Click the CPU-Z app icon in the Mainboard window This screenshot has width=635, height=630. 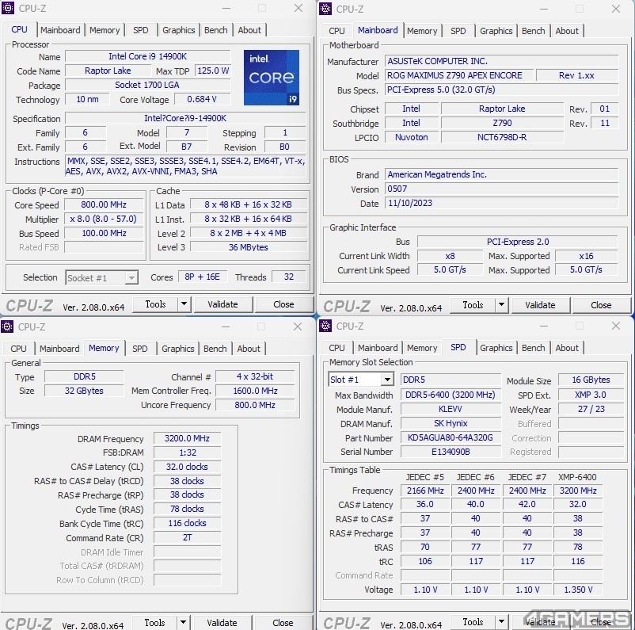(325, 9)
